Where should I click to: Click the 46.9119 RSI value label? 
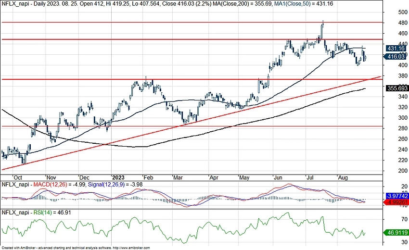[x=396, y=233]
